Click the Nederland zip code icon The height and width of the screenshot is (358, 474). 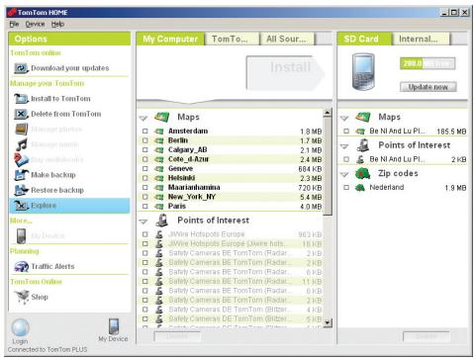pos(359,188)
